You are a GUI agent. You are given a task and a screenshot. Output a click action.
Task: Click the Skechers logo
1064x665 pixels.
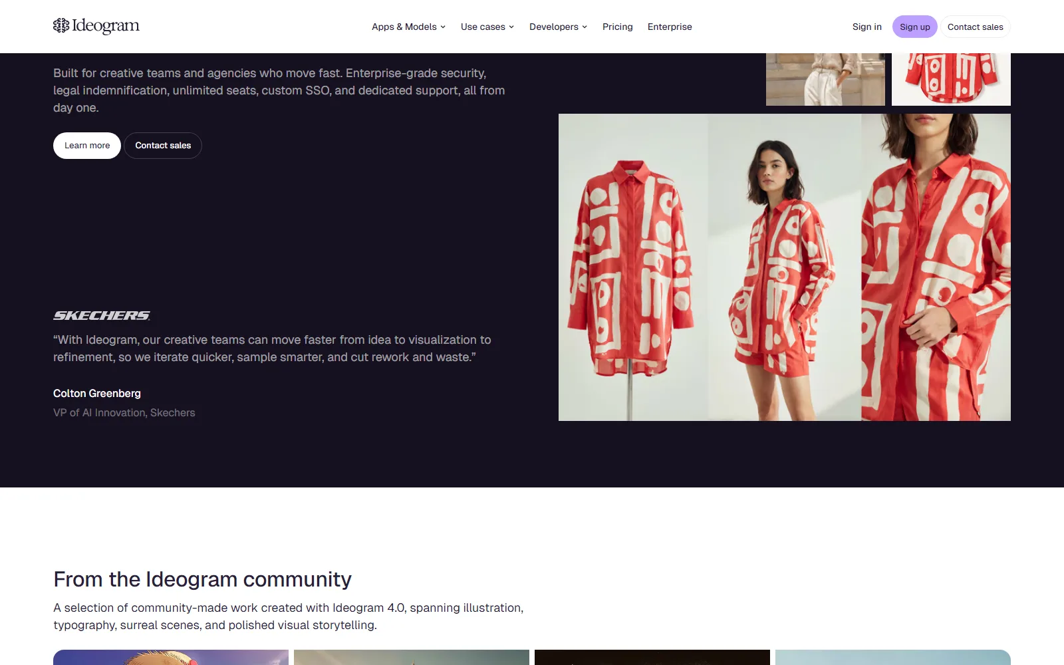102,315
